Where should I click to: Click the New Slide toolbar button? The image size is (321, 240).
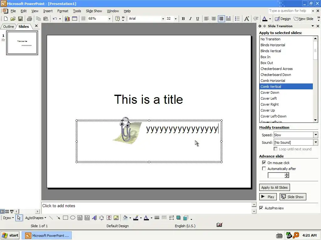[303, 18]
